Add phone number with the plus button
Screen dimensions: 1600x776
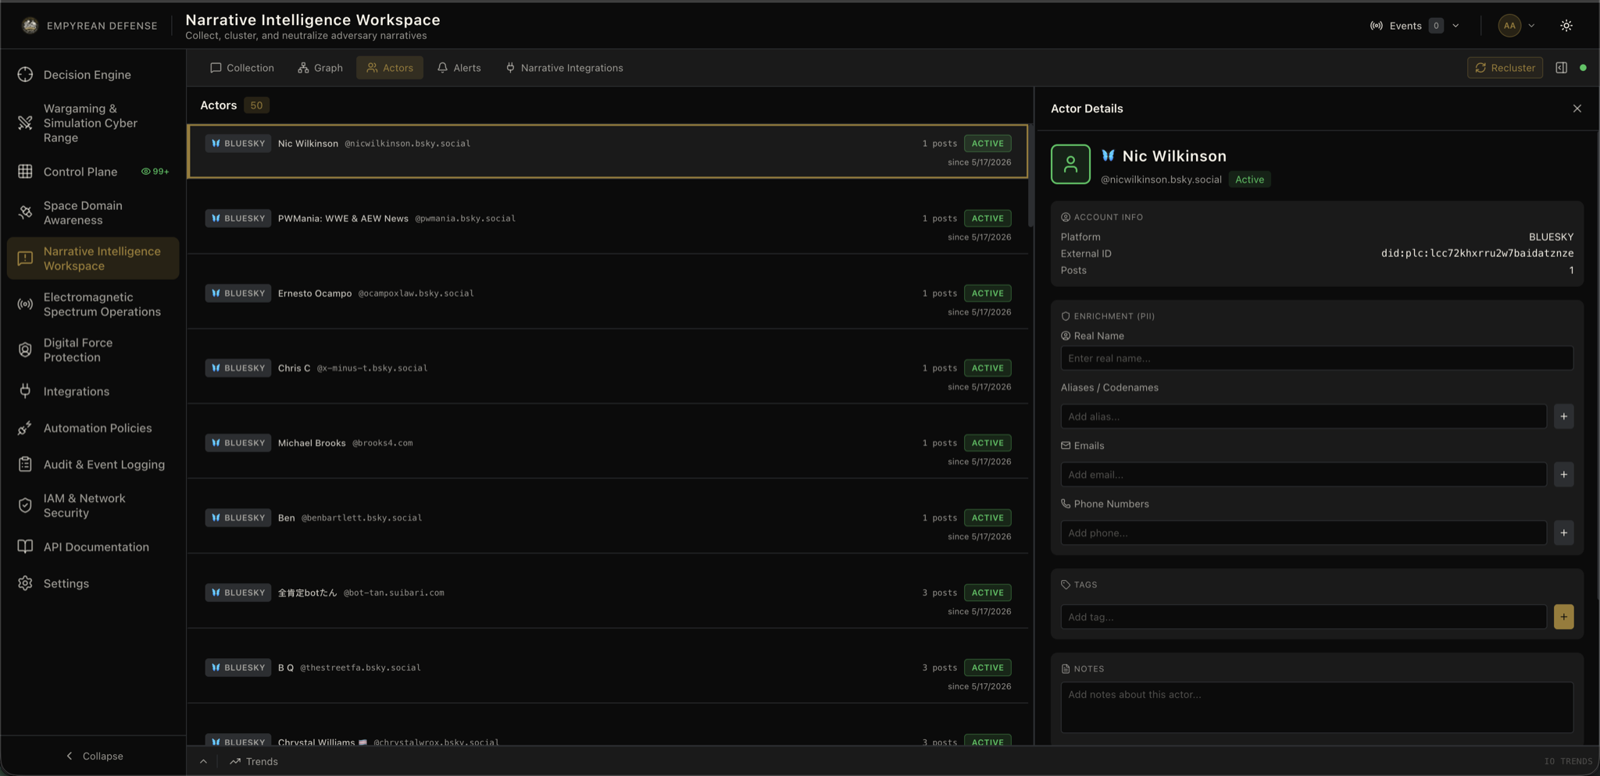coord(1563,533)
